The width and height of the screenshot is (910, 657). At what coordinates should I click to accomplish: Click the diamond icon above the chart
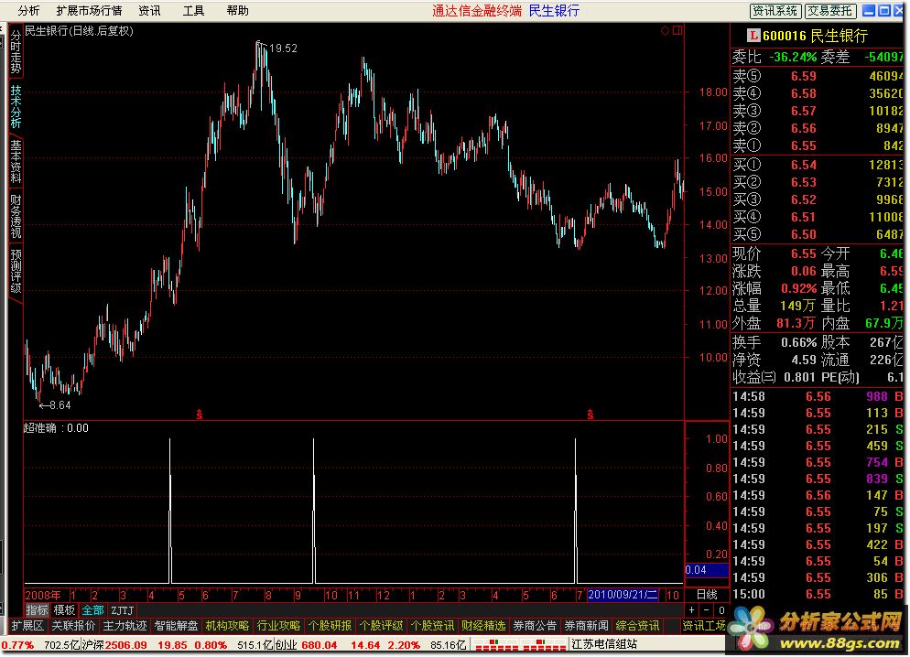click(665, 30)
